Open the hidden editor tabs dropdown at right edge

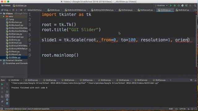(x=195, y=10)
